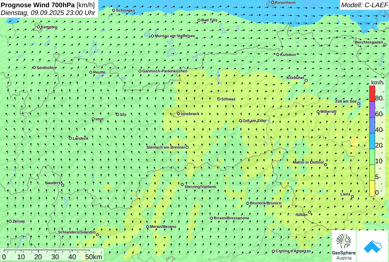This screenshot has width=389, height=262.
Task: Click the Kufstein location marker
Action: [x=278, y=55]
